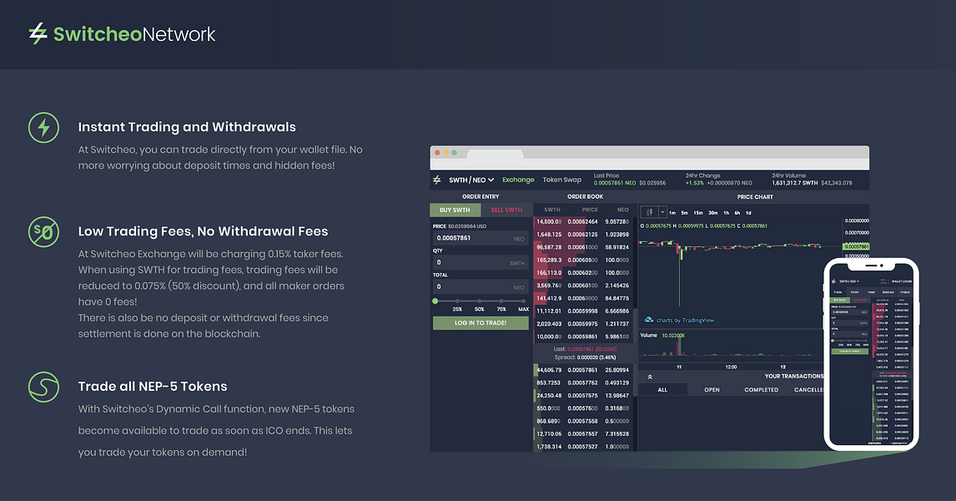This screenshot has width=956, height=501.
Task: Select the 15m chart interval
Action: (698, 213)
